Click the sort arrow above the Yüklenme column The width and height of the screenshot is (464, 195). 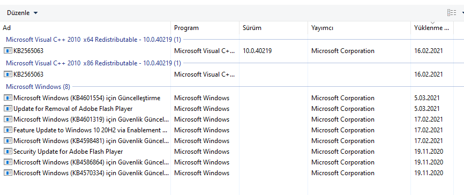tap(432, 23)
